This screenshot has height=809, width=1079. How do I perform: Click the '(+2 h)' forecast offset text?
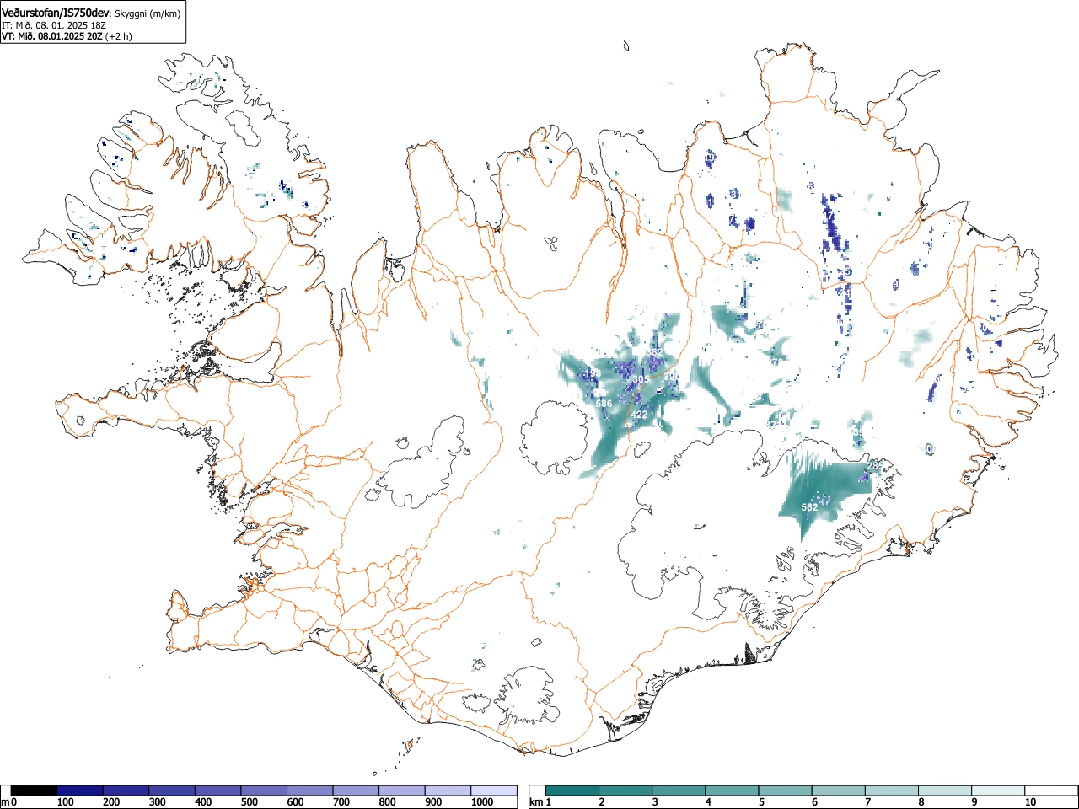(118, 36)
